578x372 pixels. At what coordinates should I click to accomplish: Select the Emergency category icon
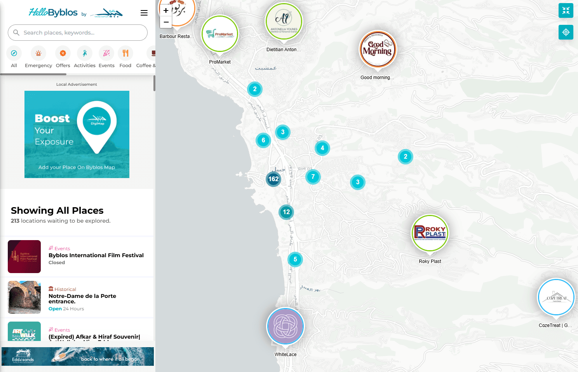tap(38, 53)
